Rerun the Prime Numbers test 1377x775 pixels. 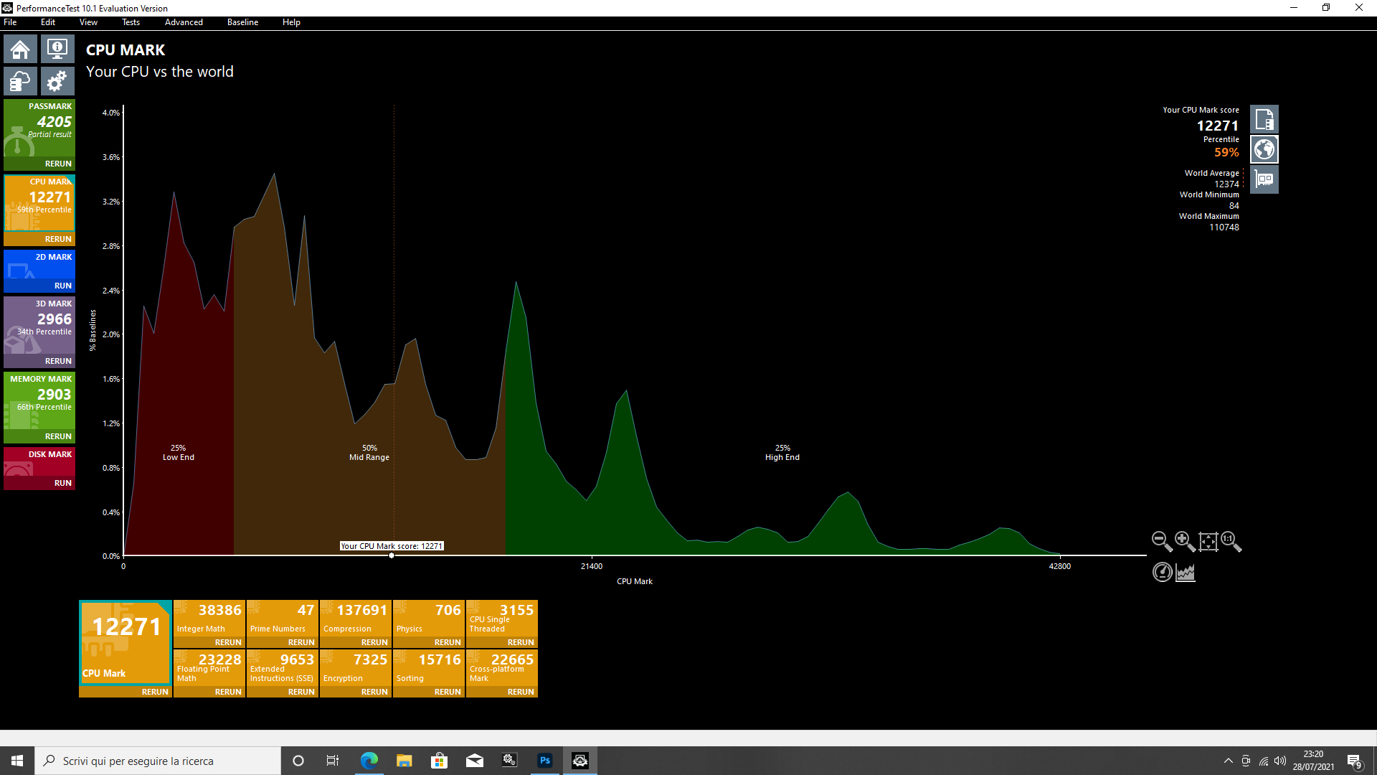tap(301, 642)
